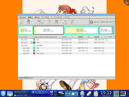Sort by ファイルシステム column header
Image resolution: width=129 pixels, height=97 pixels.
point(39,37)
